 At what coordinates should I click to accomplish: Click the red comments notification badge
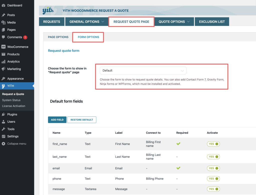pyautogui.click(x=25, y=37)
